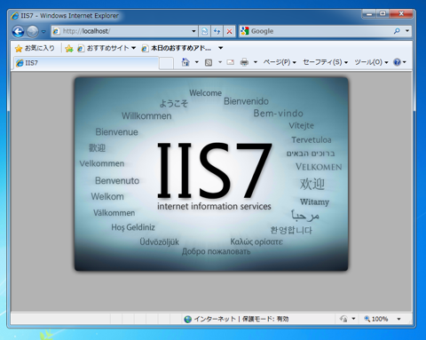Viewport: 426px width, 340px height.
Task: Open the ページ(P) menu
Action: coord(280,62)
